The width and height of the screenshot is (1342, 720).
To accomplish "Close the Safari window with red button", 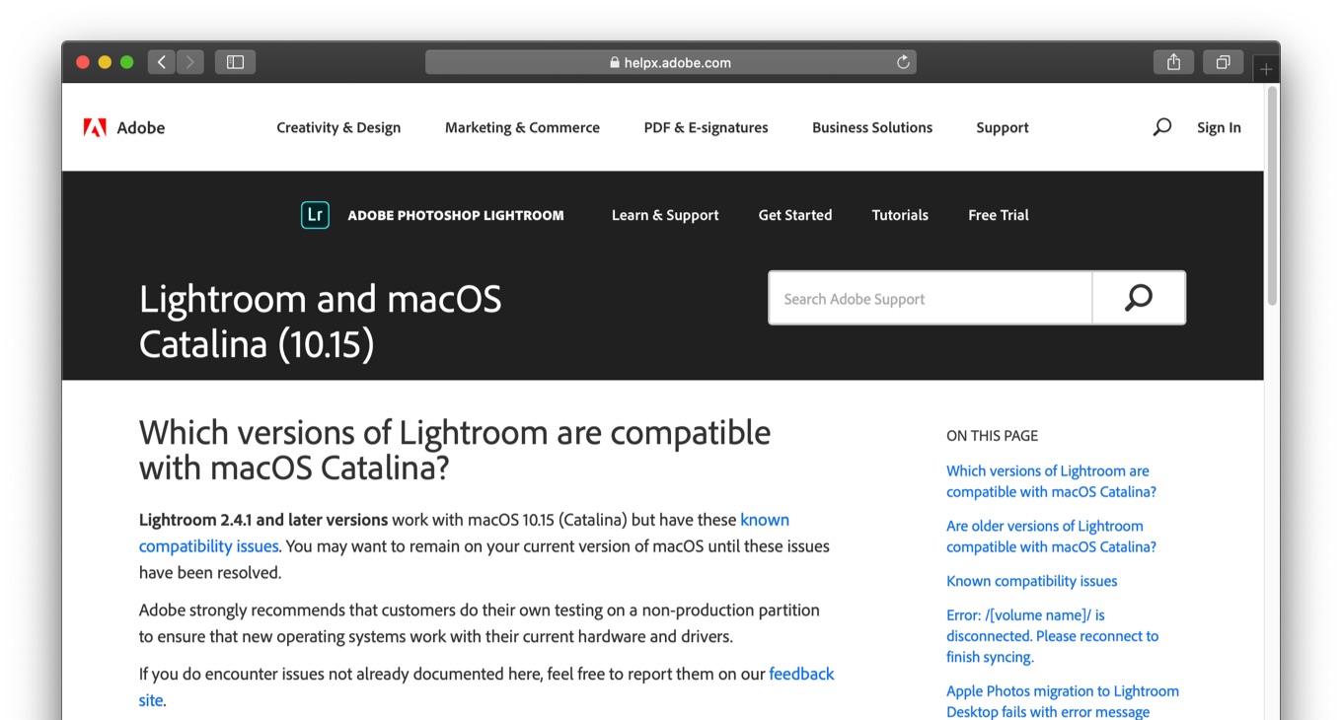I will [83, 62].
